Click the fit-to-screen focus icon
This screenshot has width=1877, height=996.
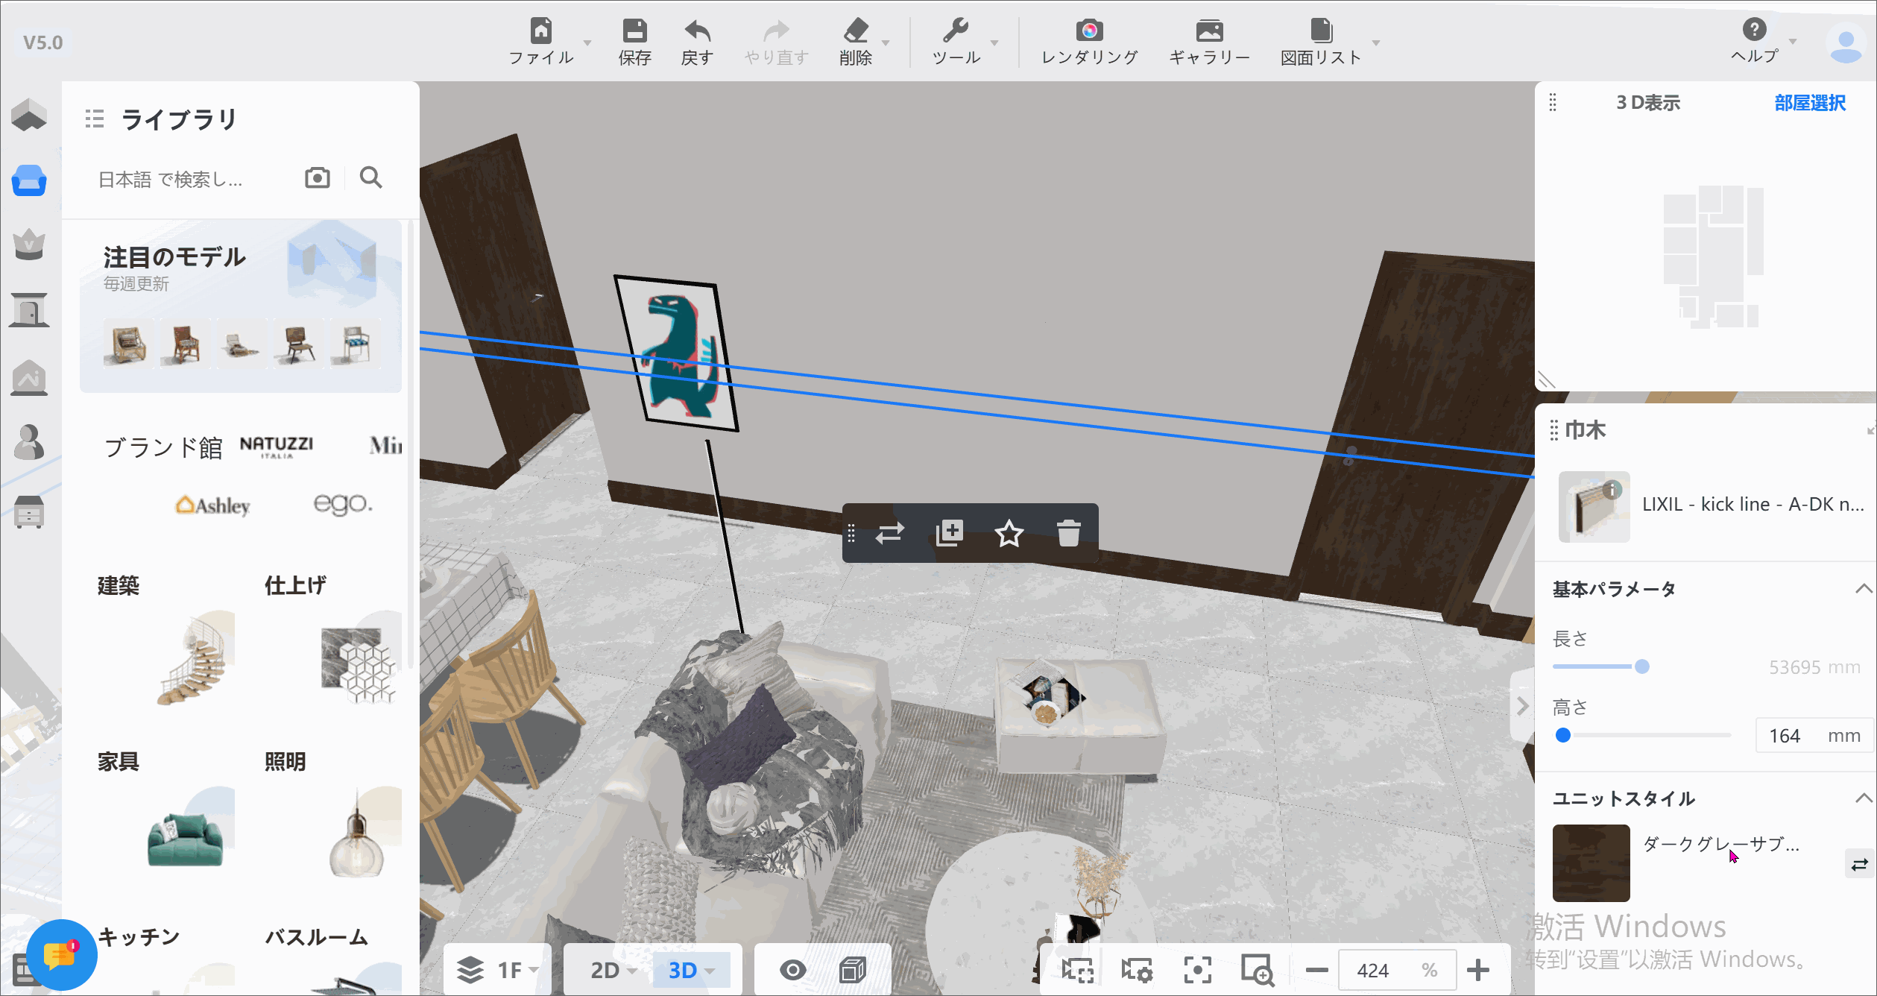click(1197, 970)
